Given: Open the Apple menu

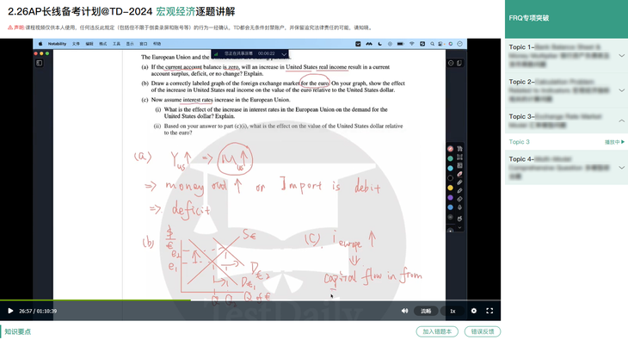Looking at the screenshot, I should tap(40, 44).
